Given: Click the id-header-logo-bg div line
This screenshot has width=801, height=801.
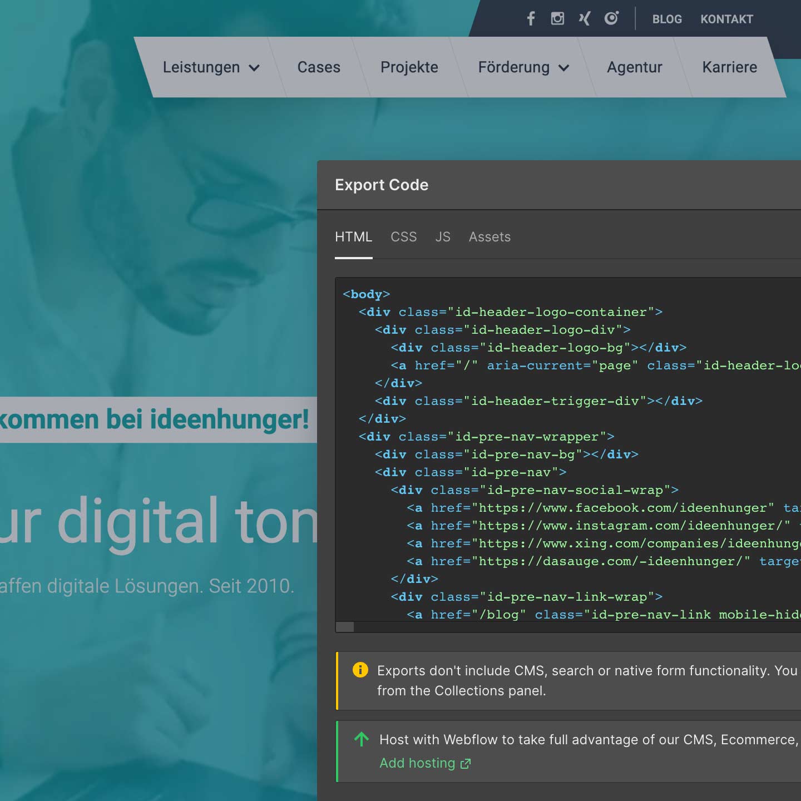Looking at the screenshot, I should (x=538, y=348).
